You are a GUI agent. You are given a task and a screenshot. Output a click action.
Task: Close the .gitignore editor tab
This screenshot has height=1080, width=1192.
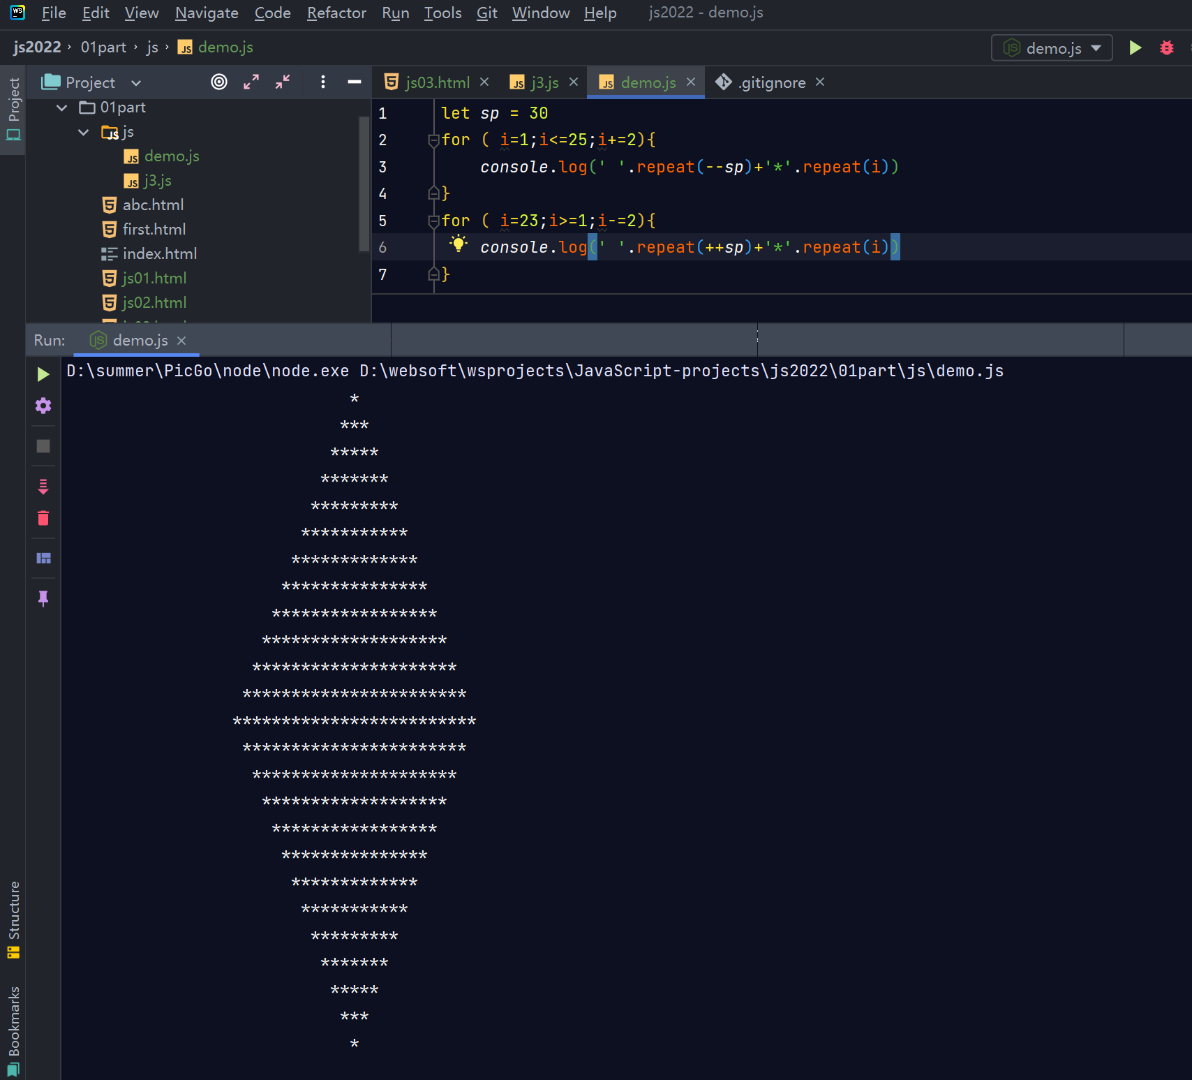(820, 82)
